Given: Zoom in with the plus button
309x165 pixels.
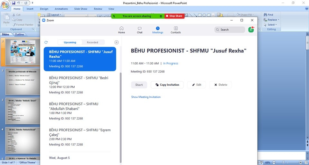Looking at the screenshot, I should tap(301, 163).
